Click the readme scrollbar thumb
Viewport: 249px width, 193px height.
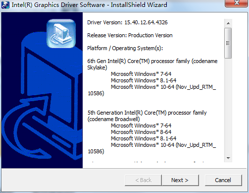tap(228, 43)
